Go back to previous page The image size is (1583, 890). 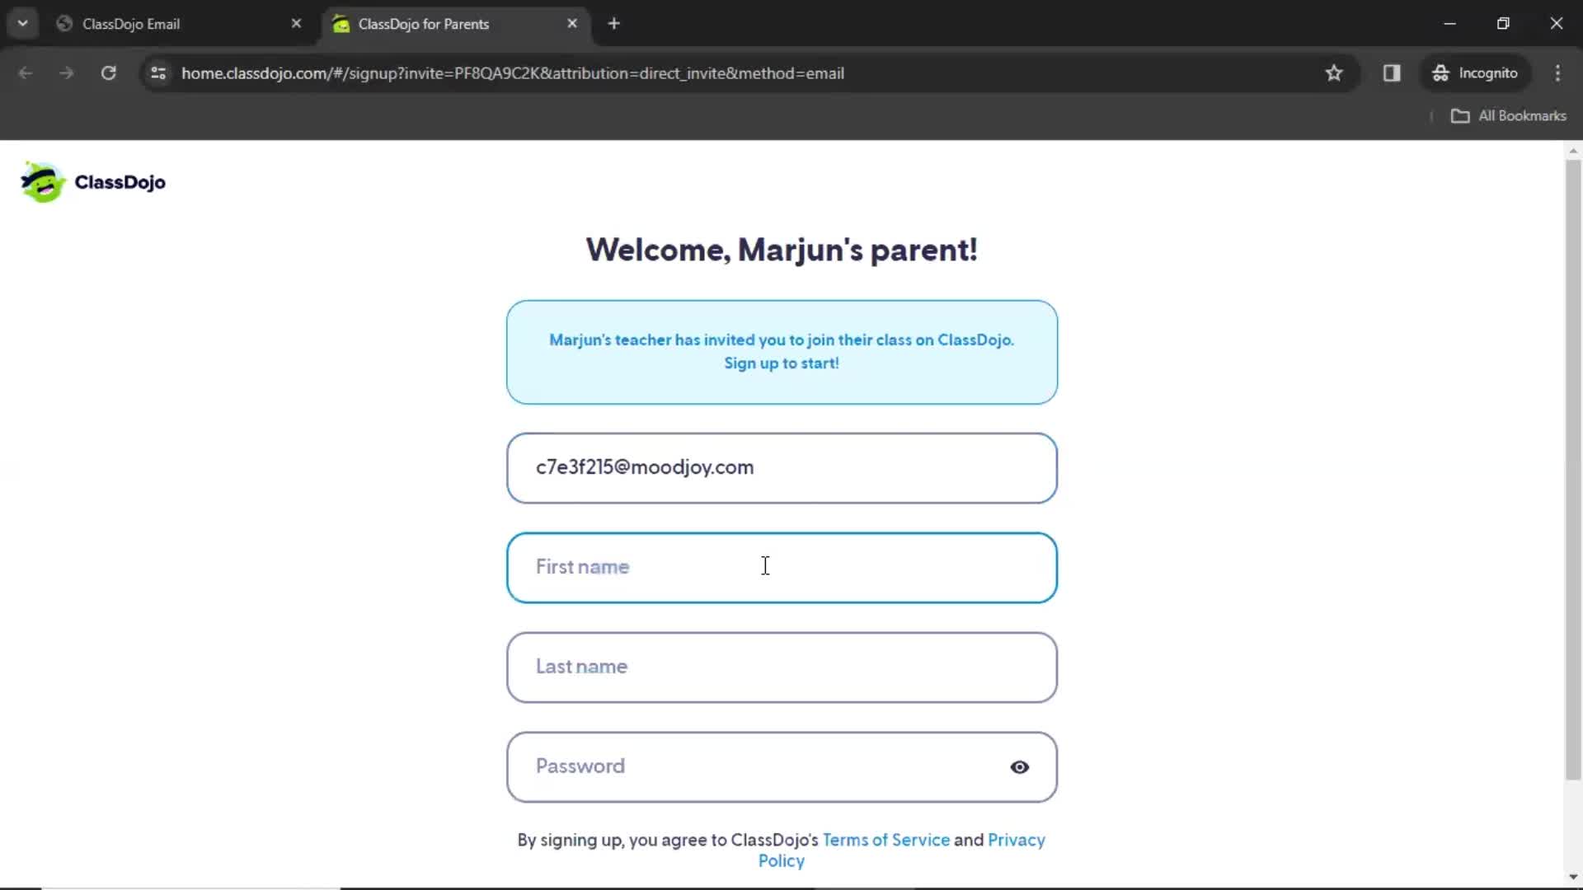26,73
